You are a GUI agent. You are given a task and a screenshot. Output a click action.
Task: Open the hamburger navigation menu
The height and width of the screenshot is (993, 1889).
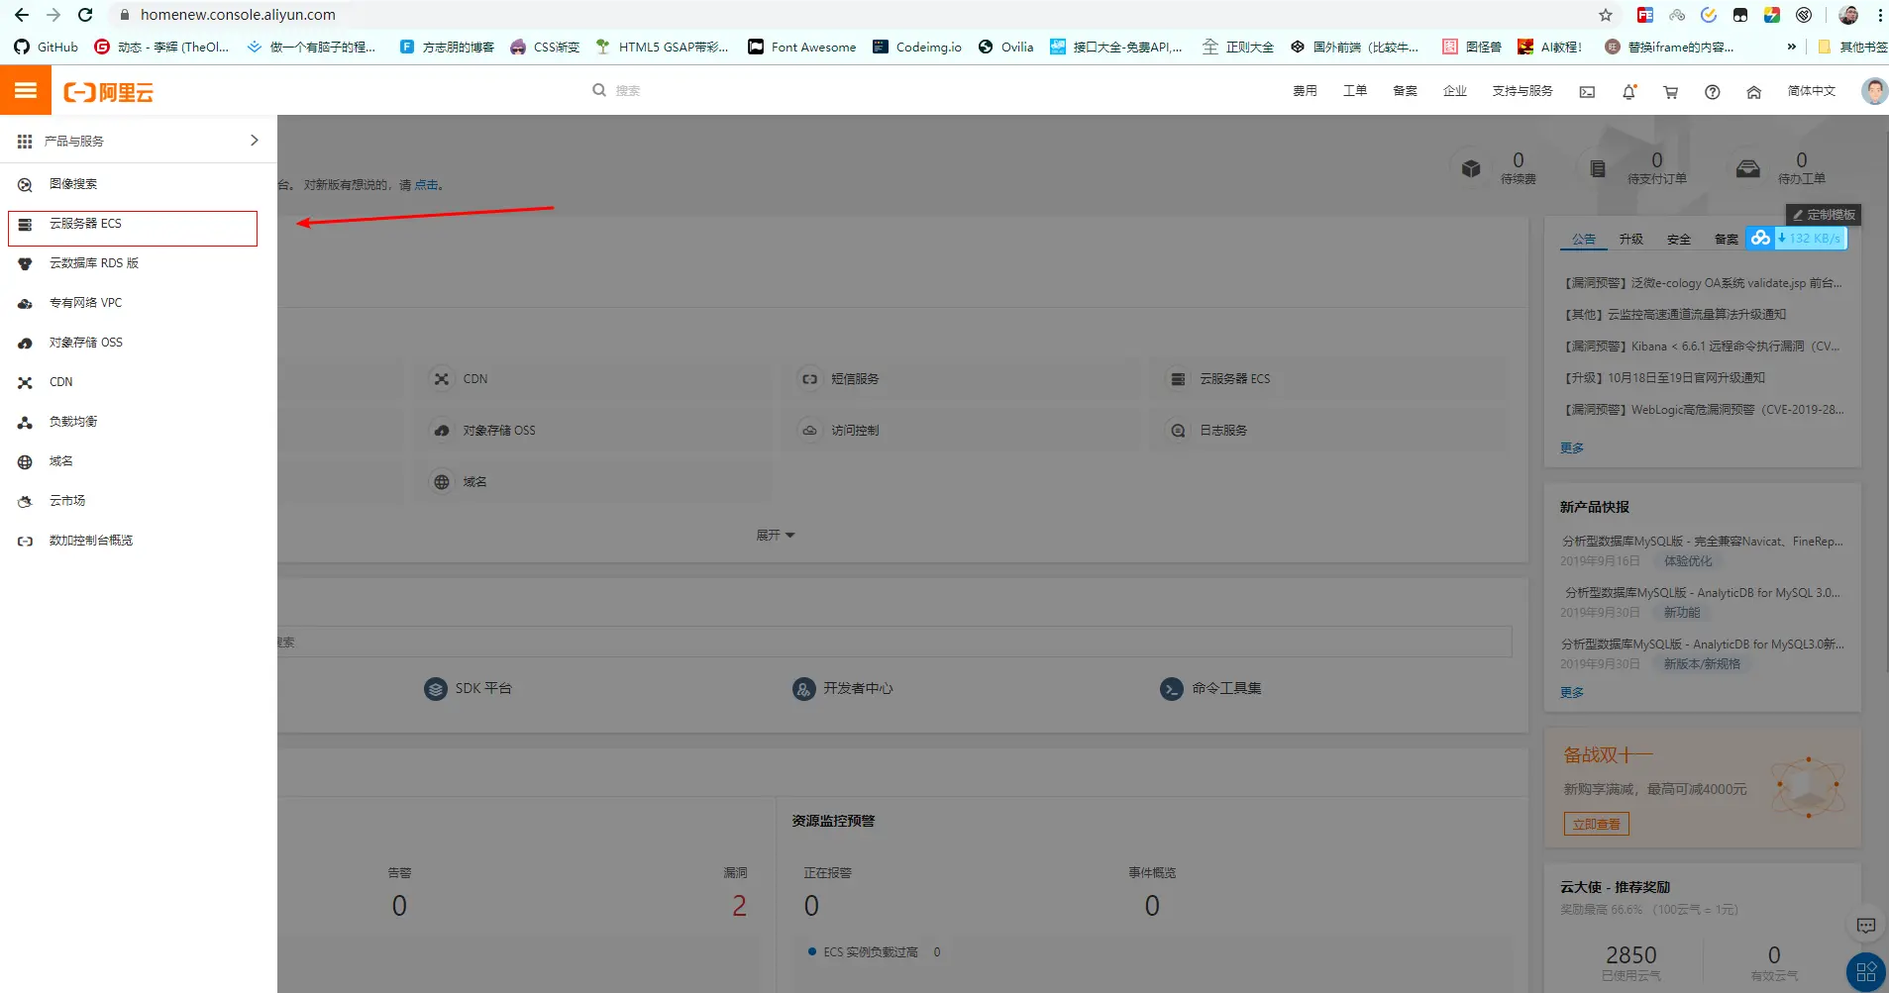click(26, 89)
